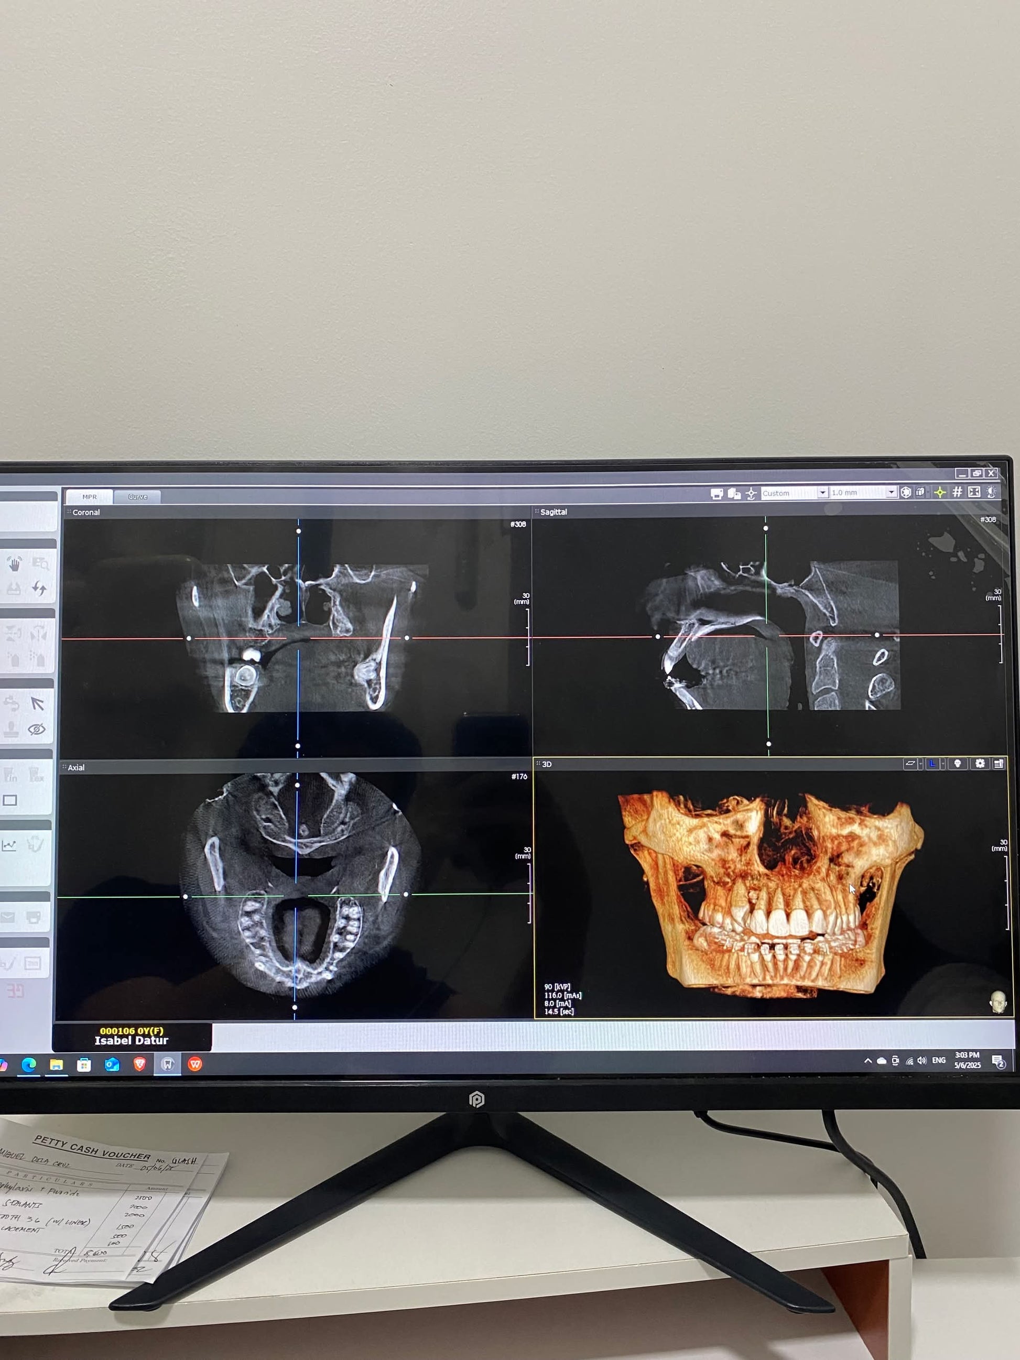Switch to the Curve tab

pos(137,497)
